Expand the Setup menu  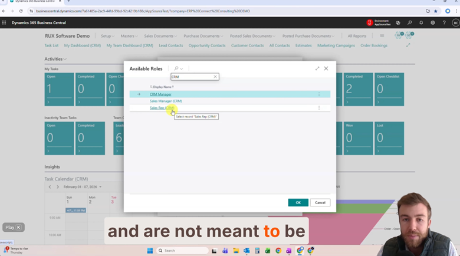pyautogui.click(x=107, y=36)
